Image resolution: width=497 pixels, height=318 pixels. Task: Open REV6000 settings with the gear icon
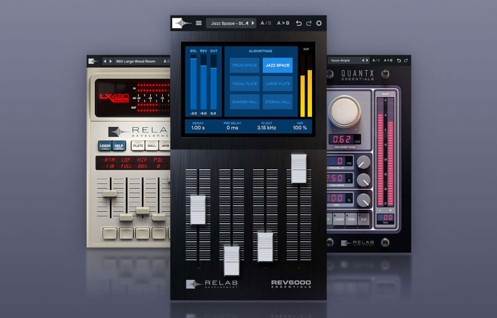319,24
